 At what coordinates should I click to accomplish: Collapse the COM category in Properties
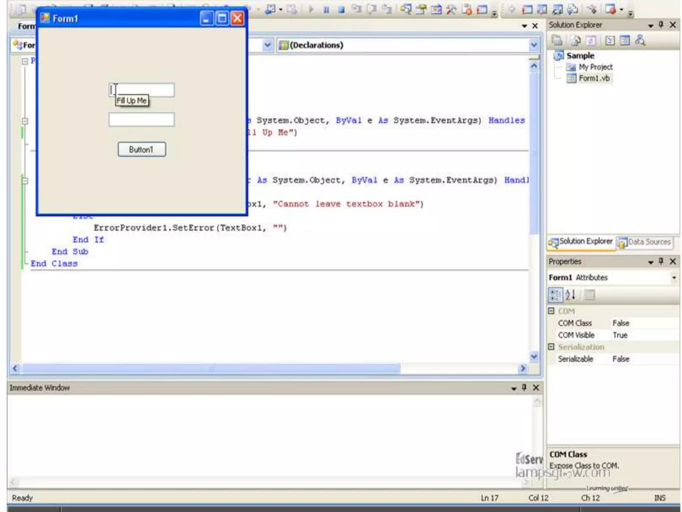551,311
